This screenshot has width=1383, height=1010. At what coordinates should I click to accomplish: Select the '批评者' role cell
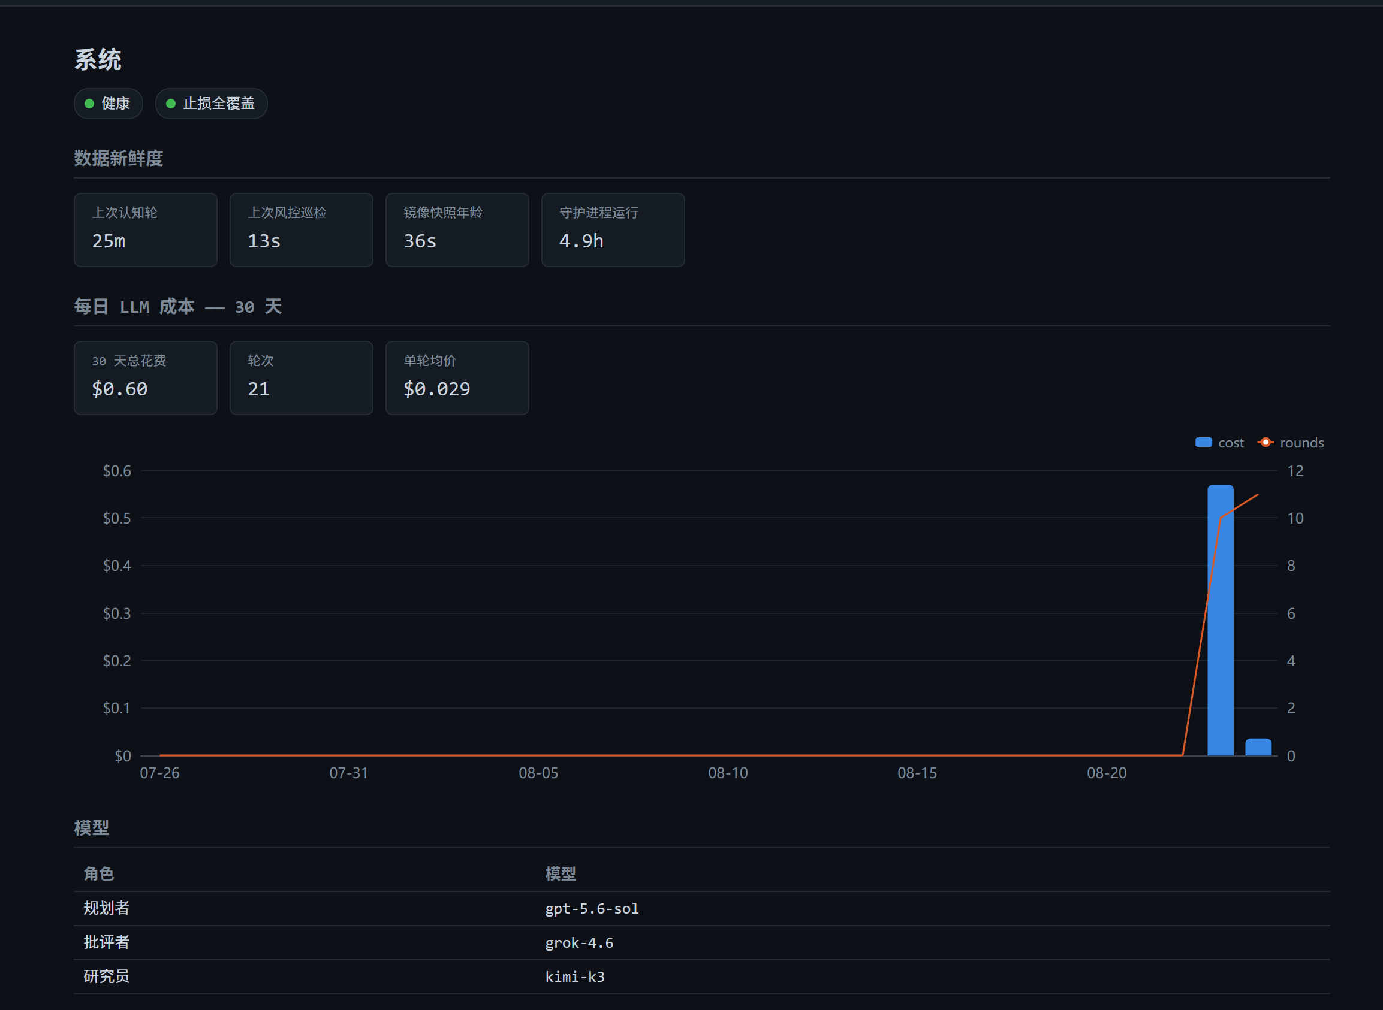point(107,942)
